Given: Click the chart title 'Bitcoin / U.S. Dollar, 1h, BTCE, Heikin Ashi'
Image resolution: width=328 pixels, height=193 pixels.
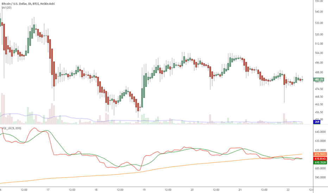Looking at the screenshot, I should [x=28, y=4].
